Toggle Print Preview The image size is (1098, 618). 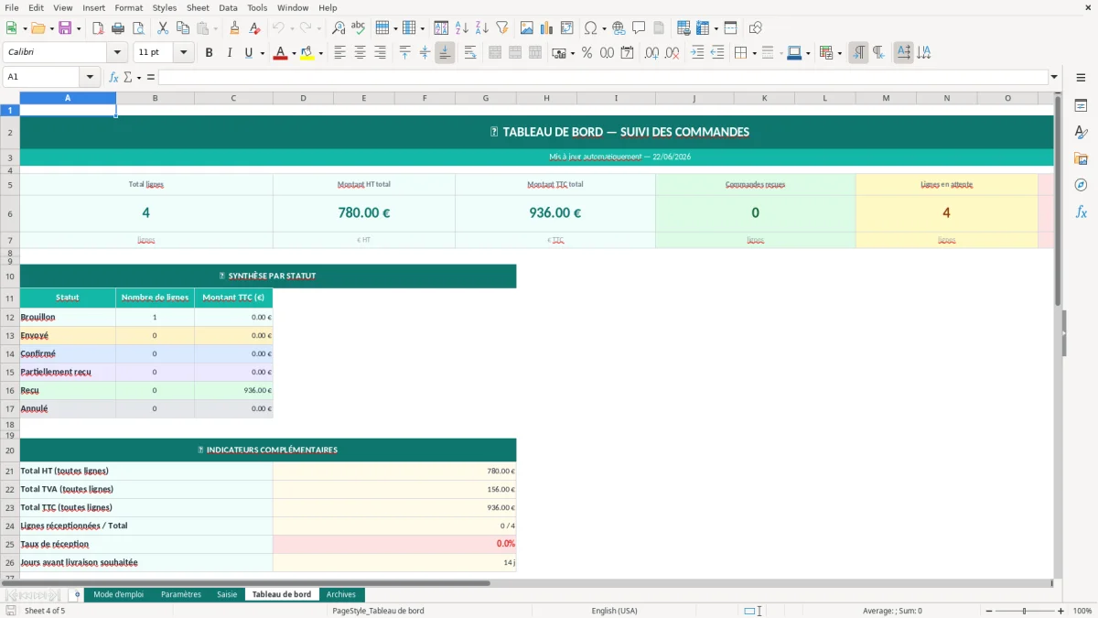[138, 28]
